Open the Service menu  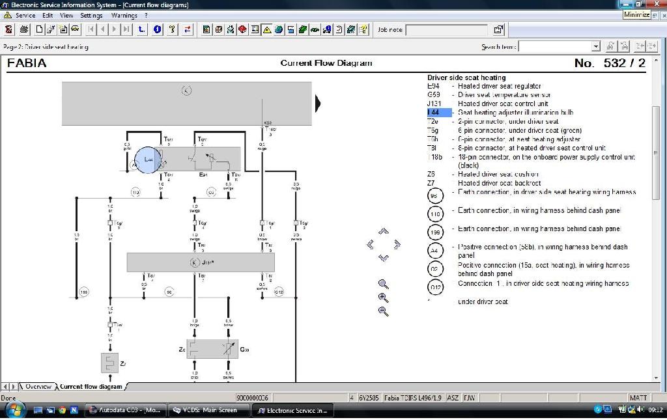25,16
